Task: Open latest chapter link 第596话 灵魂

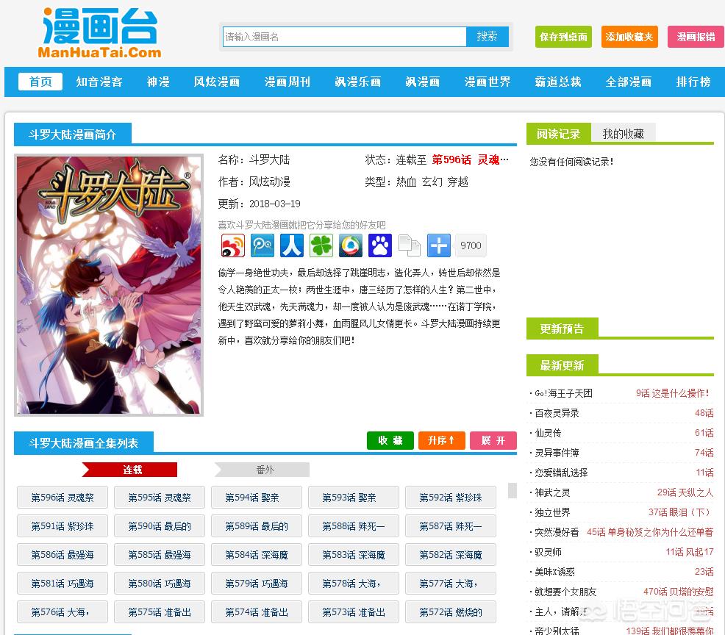Action: [x=470, y=160]
